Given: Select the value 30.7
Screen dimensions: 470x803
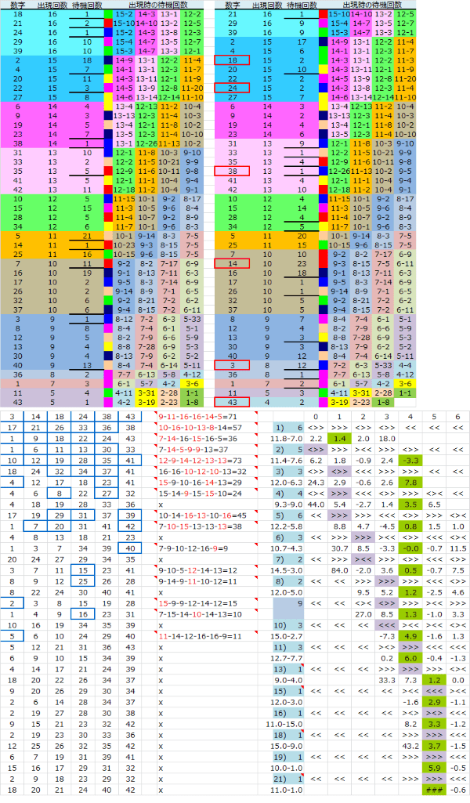Looking at the screenshot, I should click(x=339, y=548).
